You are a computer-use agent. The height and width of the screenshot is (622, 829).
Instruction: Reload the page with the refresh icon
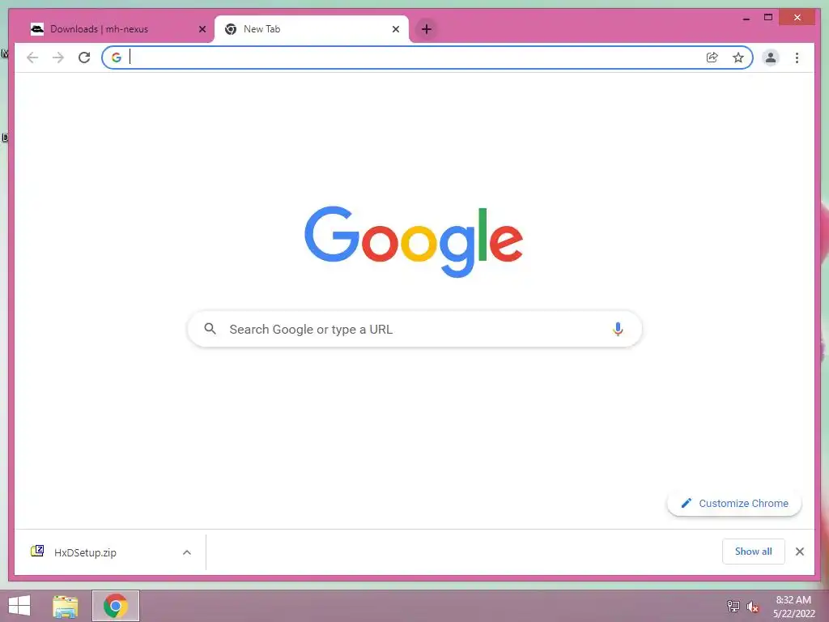coord(84,58)
